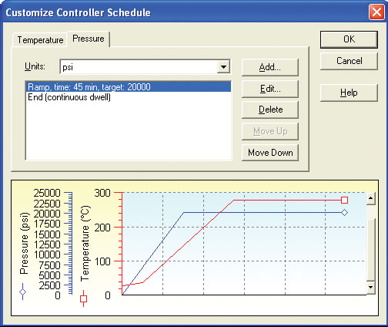Select the Ramp 45 min target 20000 entry

pos(129,87)
